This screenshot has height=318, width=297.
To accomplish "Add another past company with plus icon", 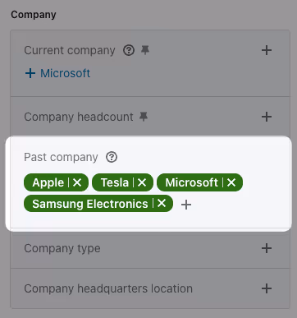I will pos(186,205).
